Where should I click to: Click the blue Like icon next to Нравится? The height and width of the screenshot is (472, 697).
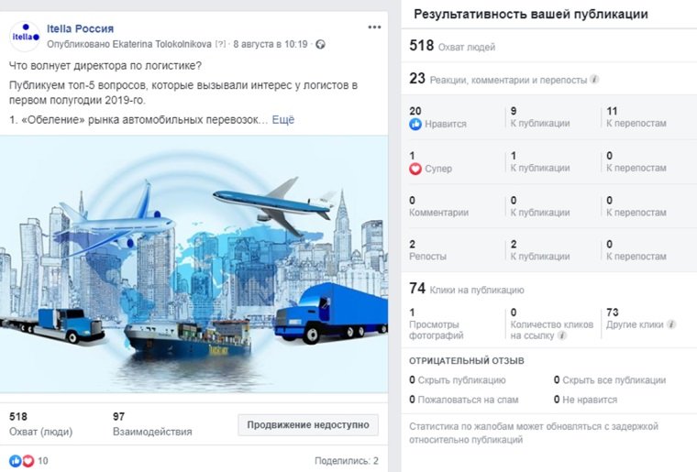[x=415, y=124]
